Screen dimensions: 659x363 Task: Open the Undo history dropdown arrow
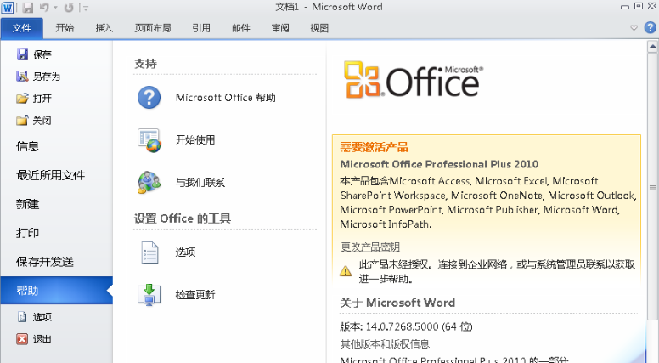pos(55,8)
